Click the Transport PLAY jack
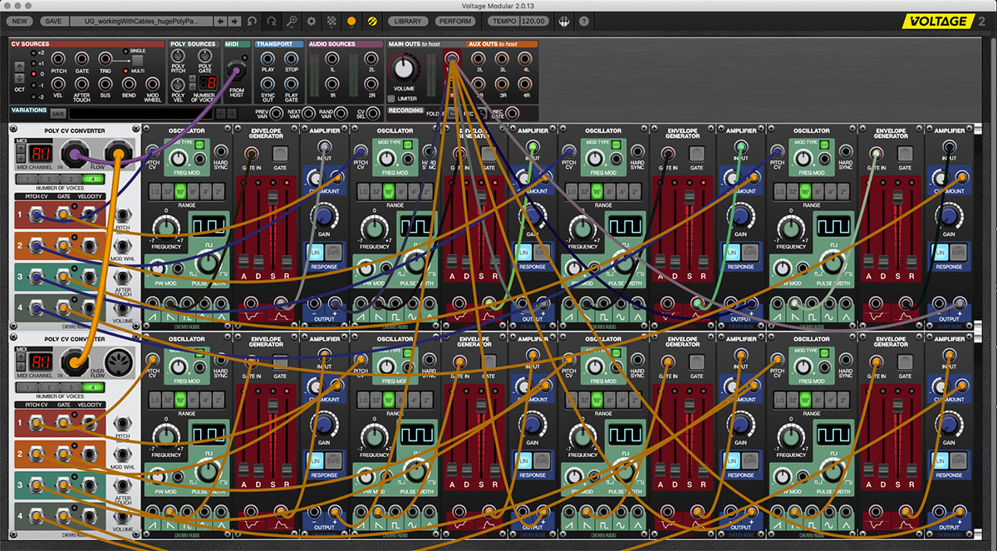997x551 pixels. pyautogui.click(x=268, y=59)
